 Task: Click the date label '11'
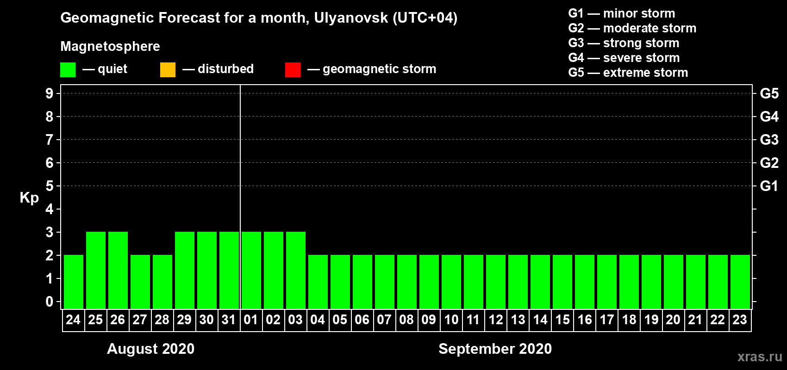pyautogui.click(x=473, y=320)
